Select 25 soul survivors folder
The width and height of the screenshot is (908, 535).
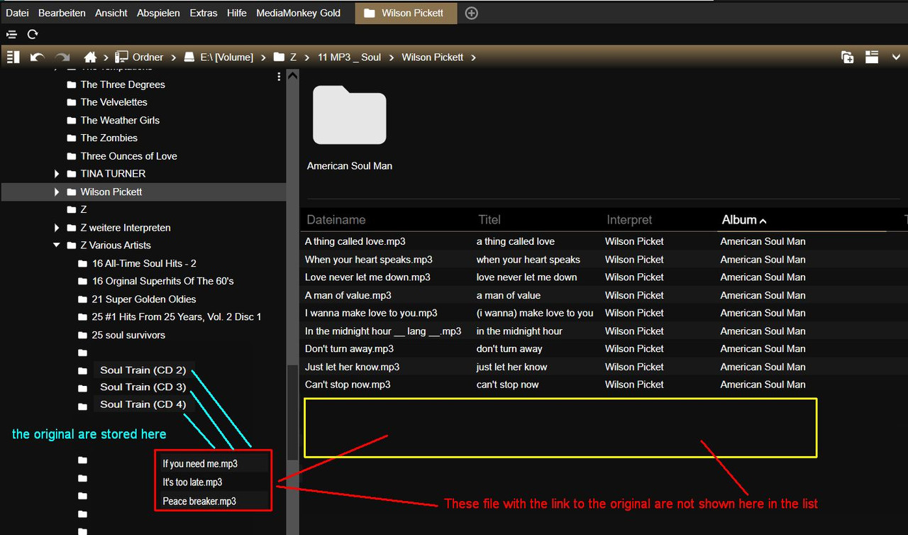coord(128,335)
